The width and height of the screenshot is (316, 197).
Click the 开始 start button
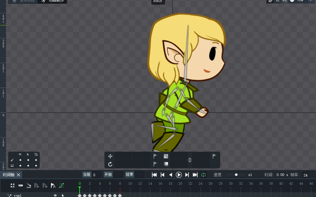click(x=108, y=175)
